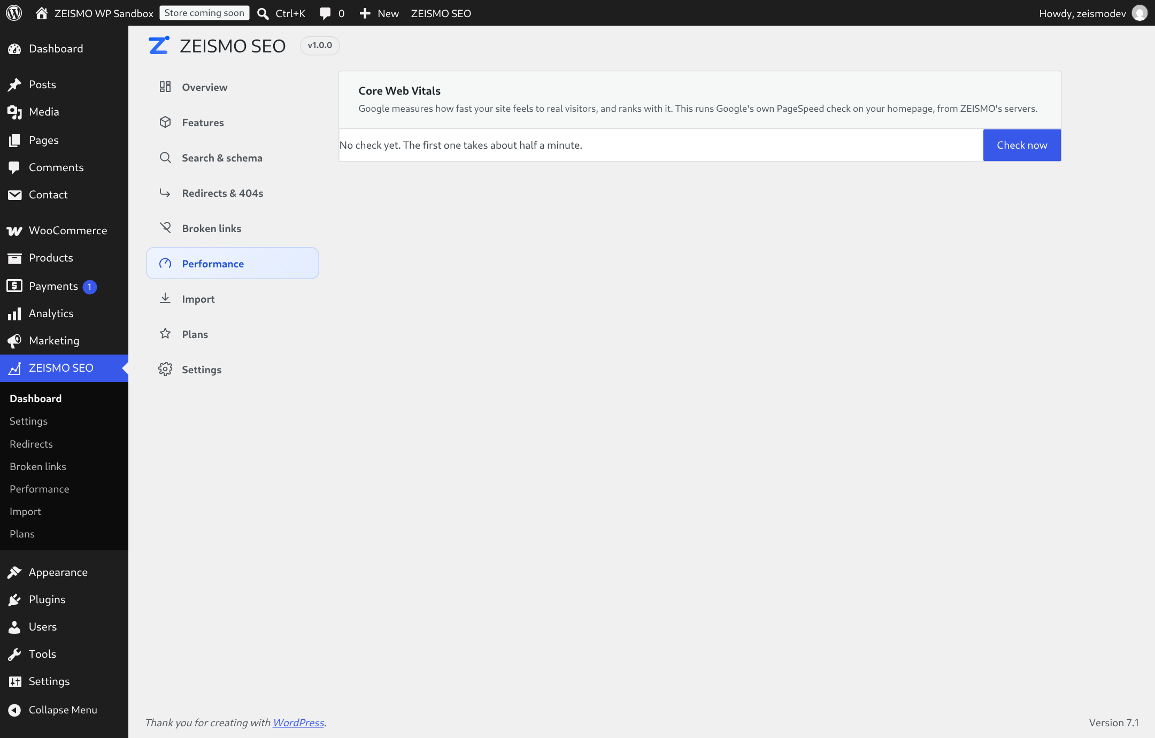Open the ZEISMO WP Sandbox home icon
The height and width of the screenshot is (738, 1155).
(x=41, y=13)
